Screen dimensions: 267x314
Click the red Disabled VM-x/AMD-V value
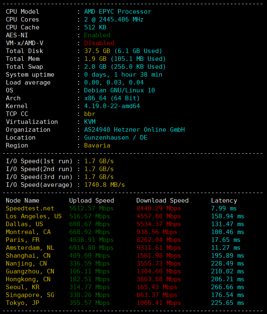[99, 43]
